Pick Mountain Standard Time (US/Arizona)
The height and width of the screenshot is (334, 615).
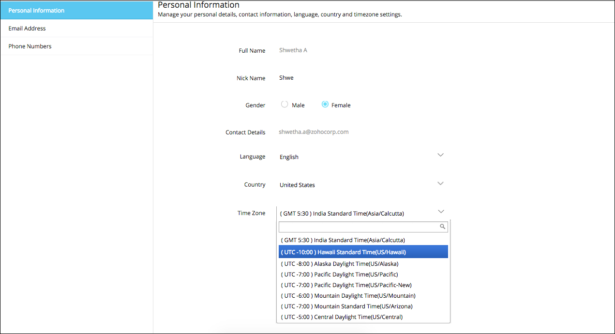346,306
